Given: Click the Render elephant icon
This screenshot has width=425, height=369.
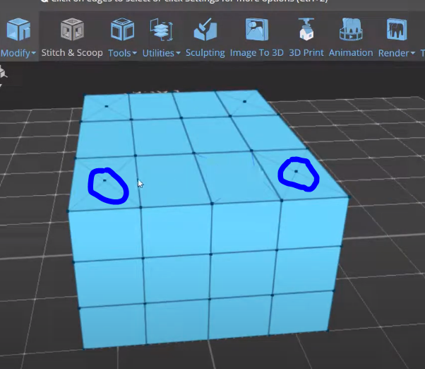Looking at the screenshot, I should point(397,29).
